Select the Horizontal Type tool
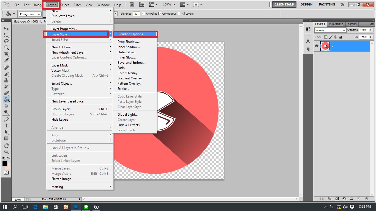This screenshot has height=211, width=376. pos(6,126)
